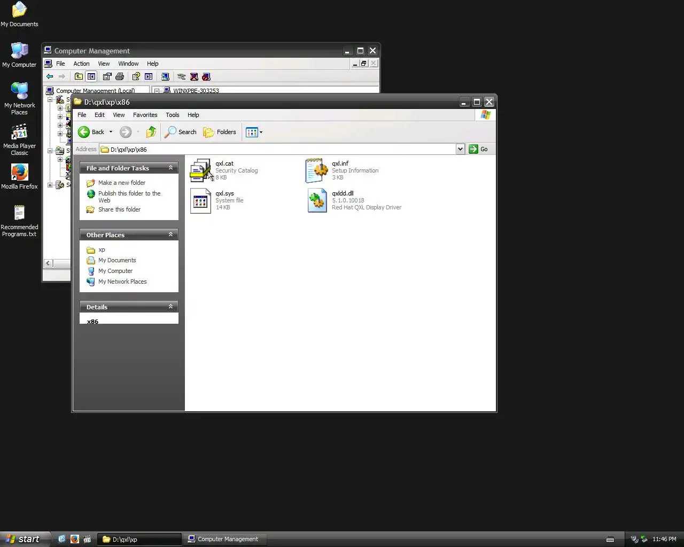
Task: Click Publish this folder to the Web
Action: (x=129, y=197)
